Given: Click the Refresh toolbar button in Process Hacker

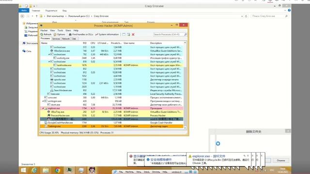Looking at the screenshot, I should pyautogui.click(x=46, y=34).
